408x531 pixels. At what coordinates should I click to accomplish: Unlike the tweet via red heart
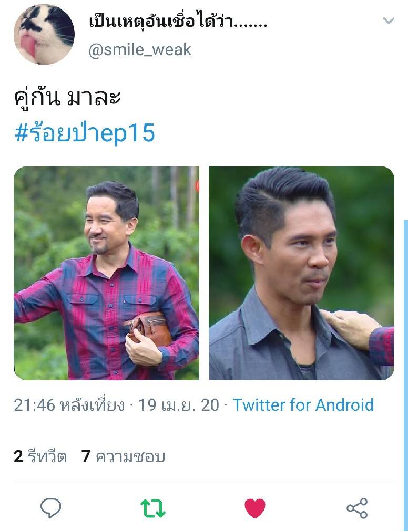point(255,508)
